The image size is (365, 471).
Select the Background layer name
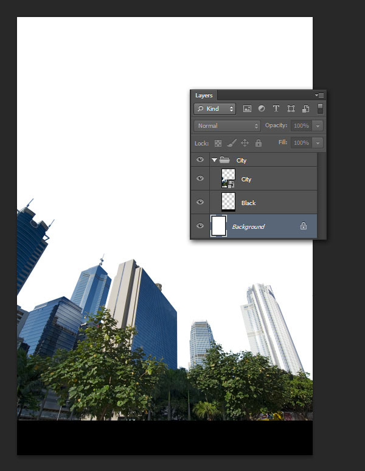(x=248, y=226)
